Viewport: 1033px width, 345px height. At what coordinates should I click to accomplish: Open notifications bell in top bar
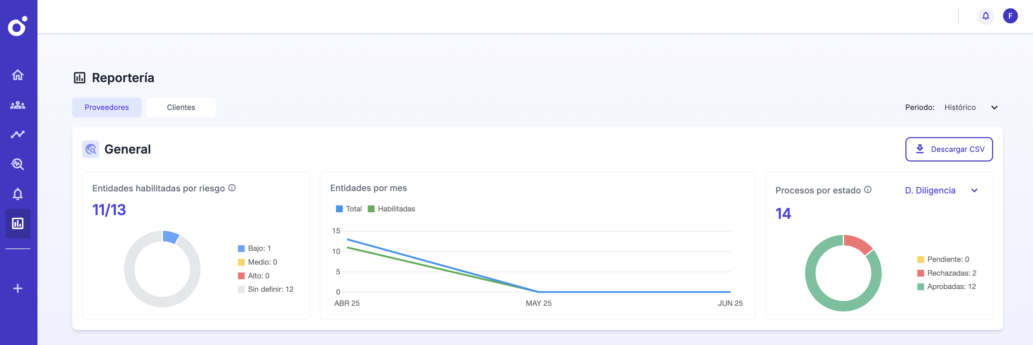click(x=985, y=16)
